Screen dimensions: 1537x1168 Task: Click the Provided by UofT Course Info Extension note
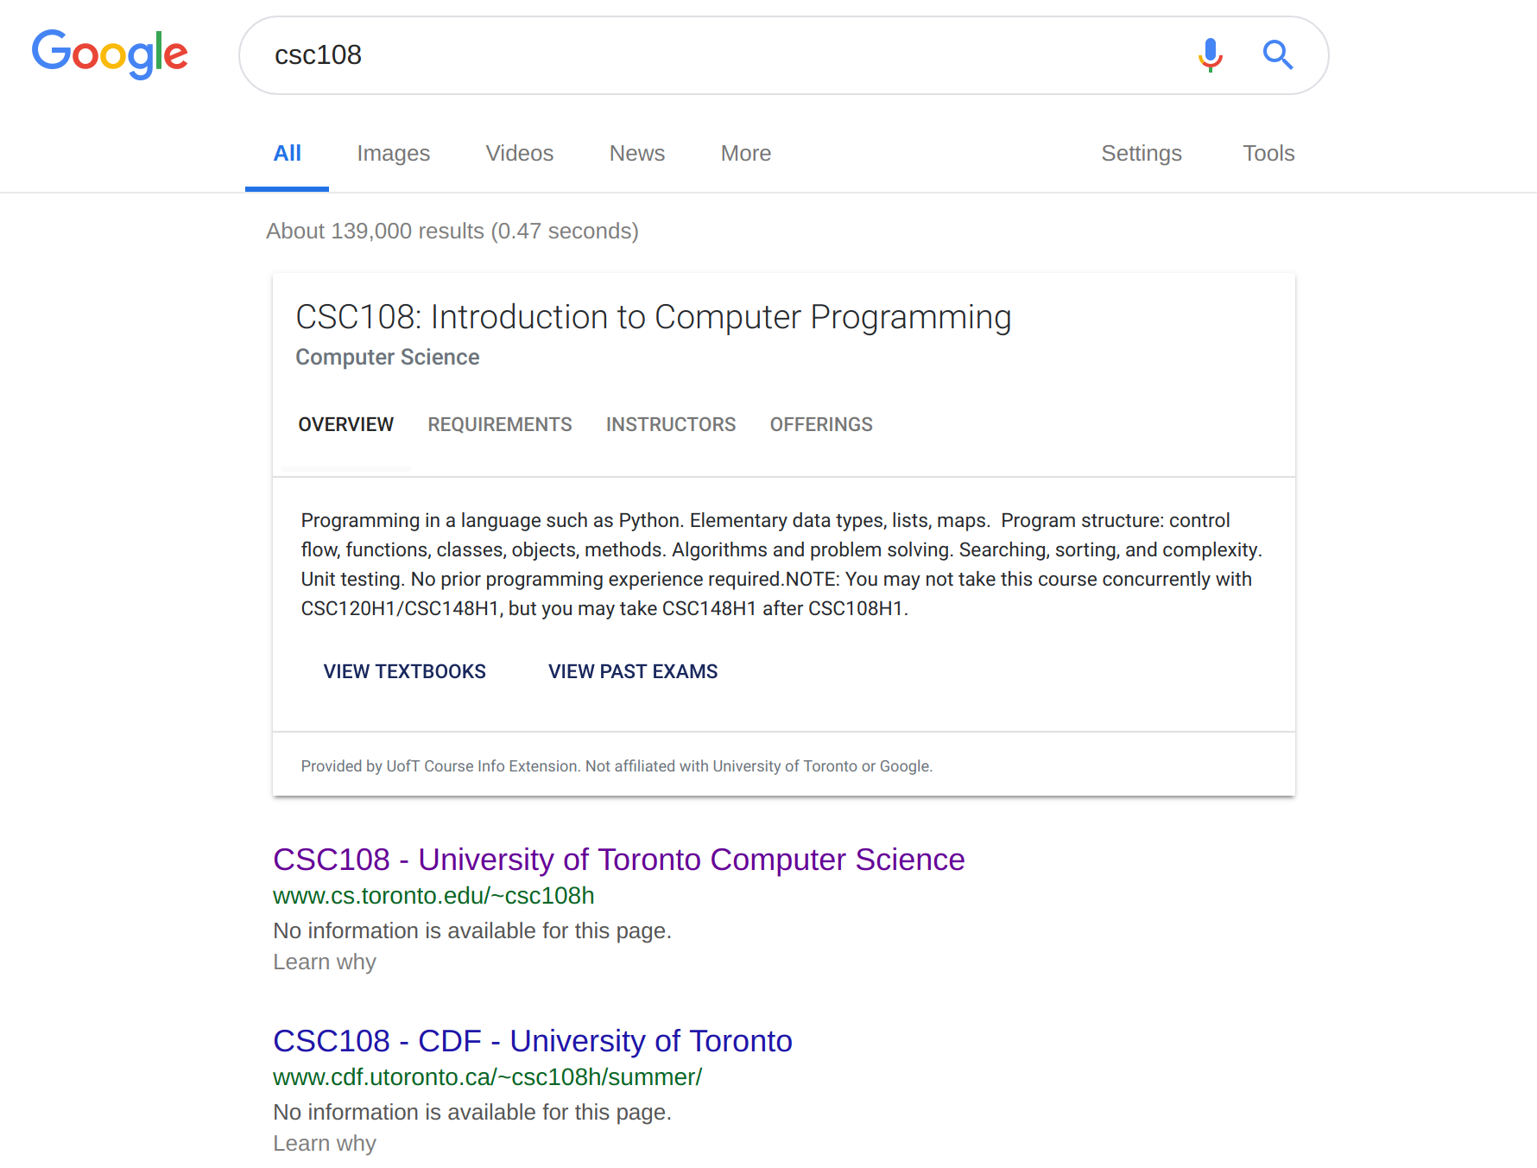pyautogui.click(x=617, y=766)
